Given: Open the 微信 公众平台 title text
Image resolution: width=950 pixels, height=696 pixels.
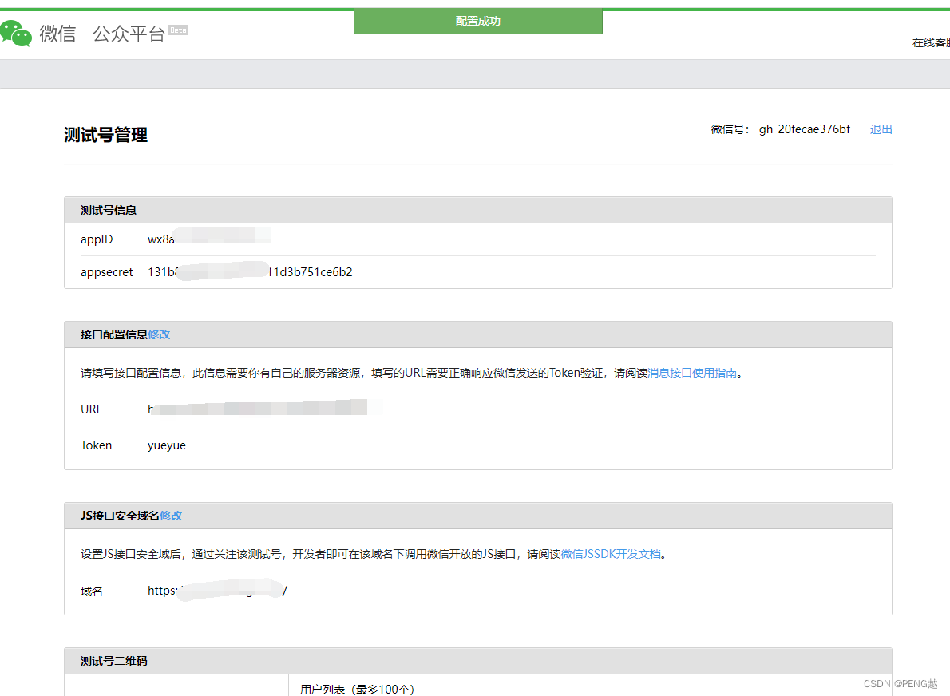Looking at the screenshot, I should coord(102,34).
